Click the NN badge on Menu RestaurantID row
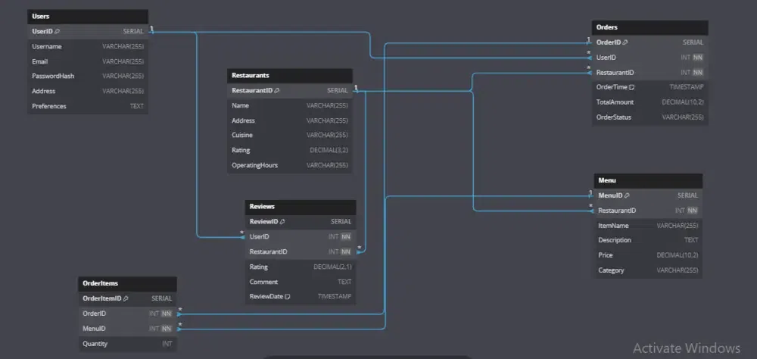757x359 pixels. tap(693, 211)
